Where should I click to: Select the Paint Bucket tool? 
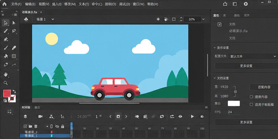6,56
